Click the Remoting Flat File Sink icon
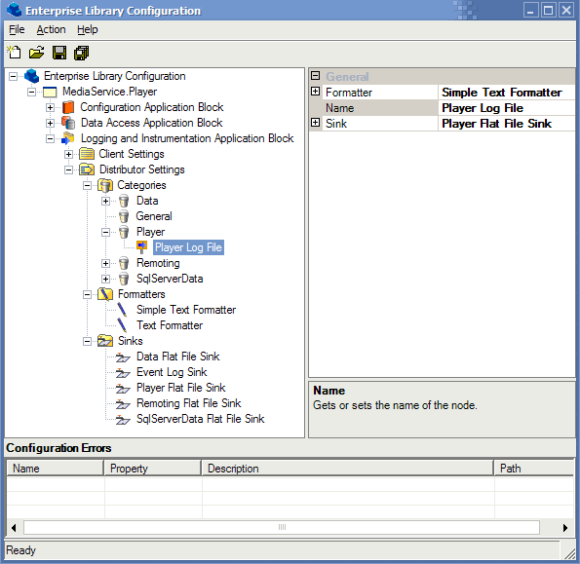 (x=123, y=404)
